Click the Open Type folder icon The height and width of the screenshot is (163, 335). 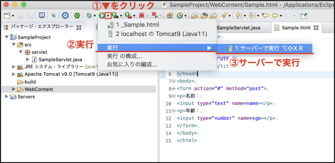(194, 15)
